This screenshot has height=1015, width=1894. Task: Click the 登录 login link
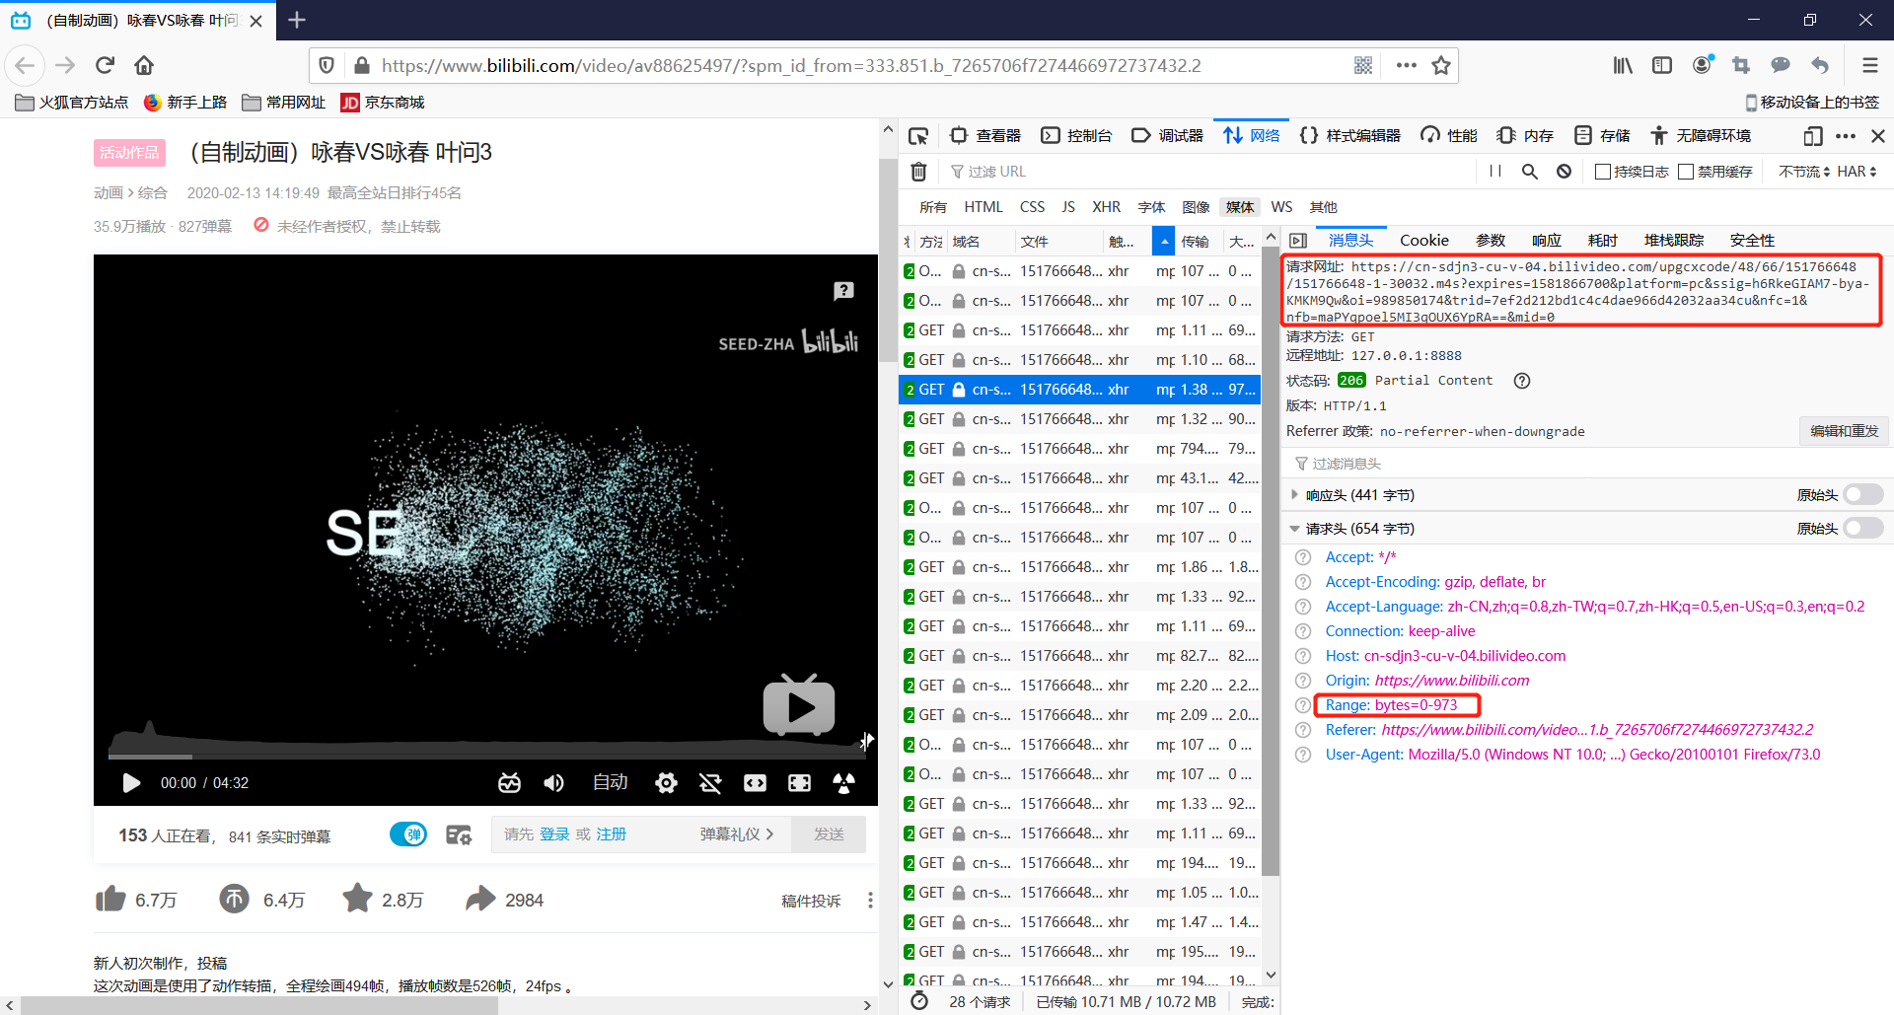[554, 834]
